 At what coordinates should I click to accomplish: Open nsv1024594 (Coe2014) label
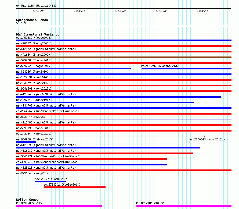[x=32, y=77]
